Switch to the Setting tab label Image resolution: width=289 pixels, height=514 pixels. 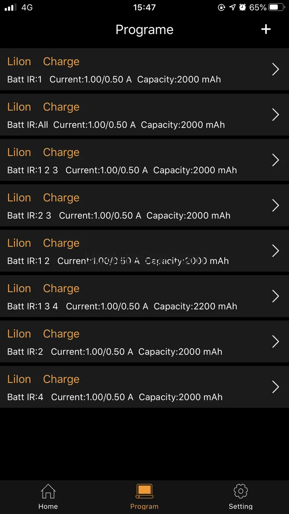241,507
